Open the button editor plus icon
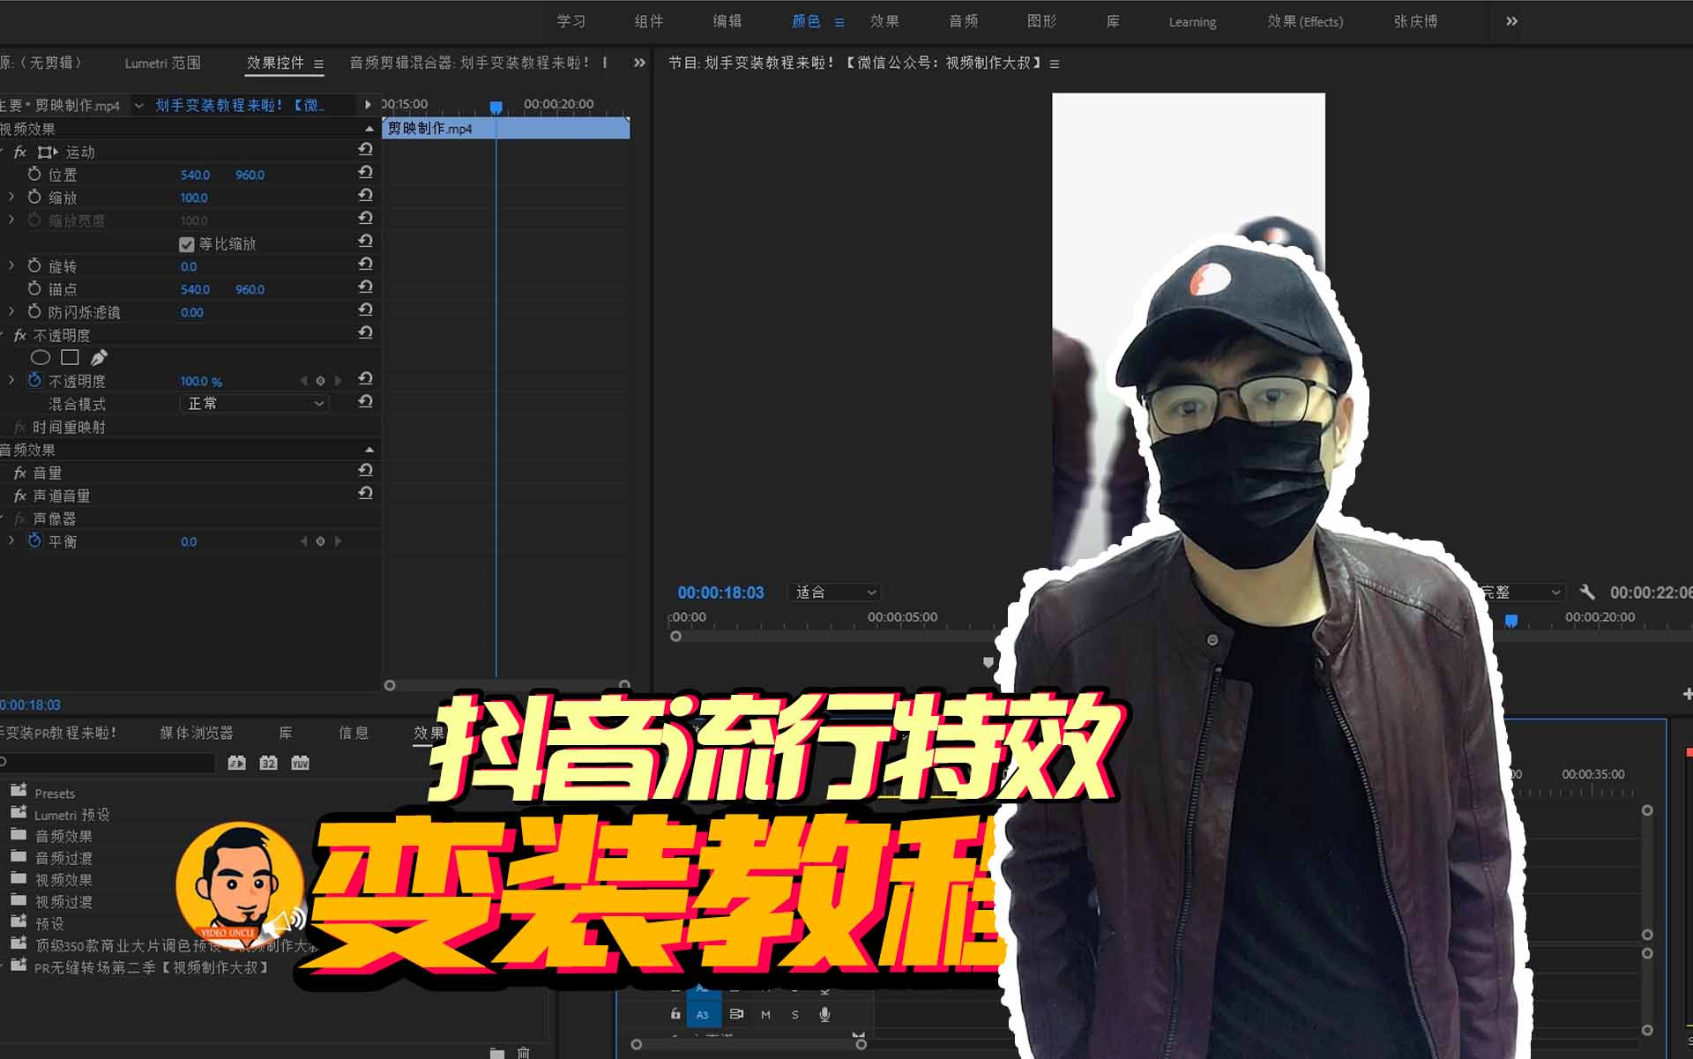Screen dimensions: 1693x1059 (x=1687, y=694)
